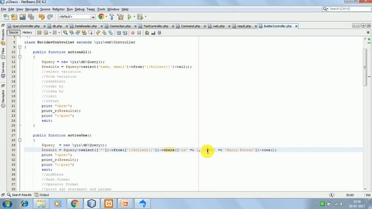Toggle Bookmark in editor toolbar
Image resolution: width=372 pixels, height=209 pixels.
pos(111,33)
